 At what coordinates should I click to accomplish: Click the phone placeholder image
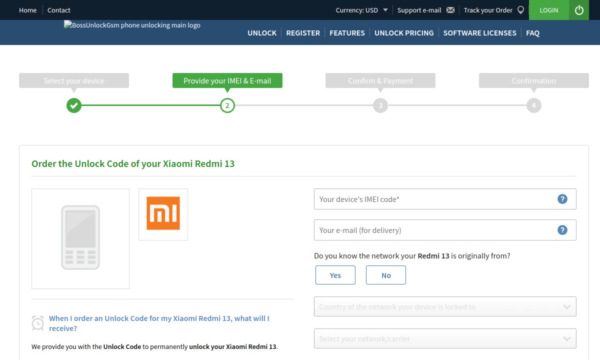click(80, 239)
